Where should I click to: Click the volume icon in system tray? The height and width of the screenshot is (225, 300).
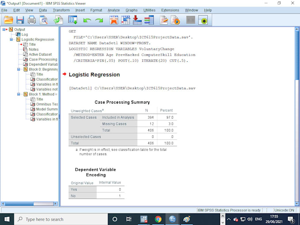(250, 219)
